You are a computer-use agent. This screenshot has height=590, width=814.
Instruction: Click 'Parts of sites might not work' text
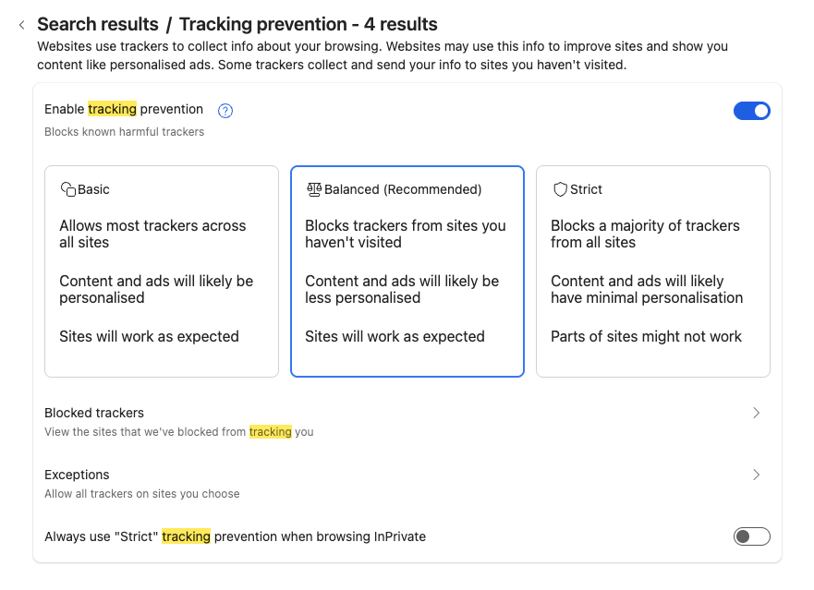pyautogui.click(x=646, y=336)
